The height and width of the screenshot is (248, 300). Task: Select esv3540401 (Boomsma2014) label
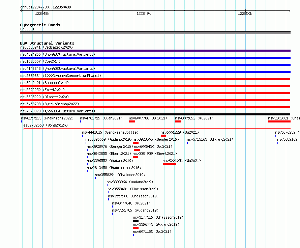(x=44, y=83)
